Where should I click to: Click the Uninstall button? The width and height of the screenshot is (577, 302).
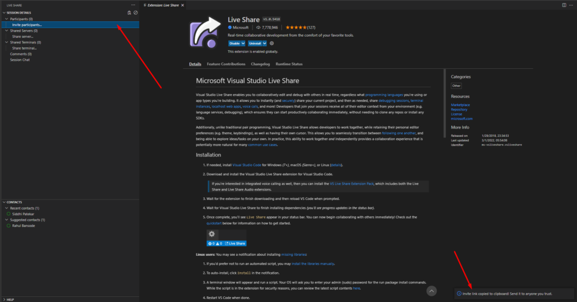(255, 43)
